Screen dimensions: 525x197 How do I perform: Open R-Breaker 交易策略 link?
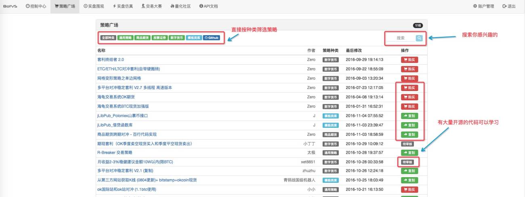click(x=115, y=153)
